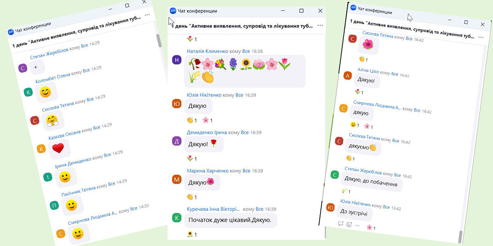Image resolution: width=493 pixels, height=246 pixels.
Task: Click the sunflower reaction under Куречева Інна's message
Action: [192, 235]
